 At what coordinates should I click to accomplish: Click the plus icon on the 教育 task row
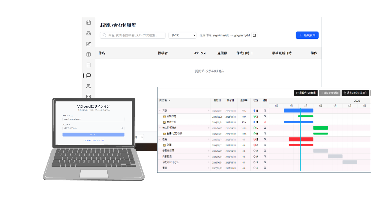pos(209,139)
